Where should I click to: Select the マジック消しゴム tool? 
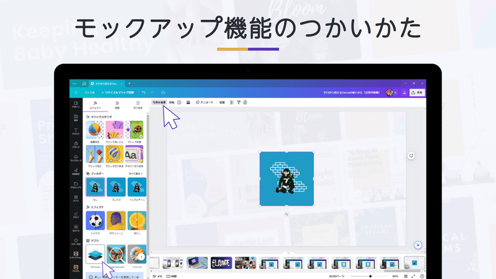click(115, 130)
